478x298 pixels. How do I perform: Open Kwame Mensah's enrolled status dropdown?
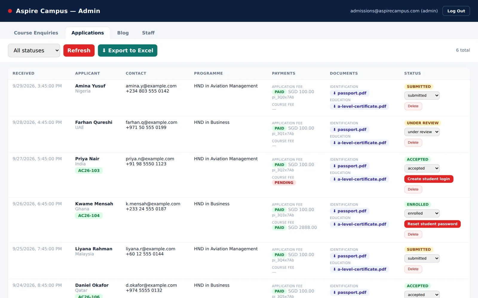[422, 213]
